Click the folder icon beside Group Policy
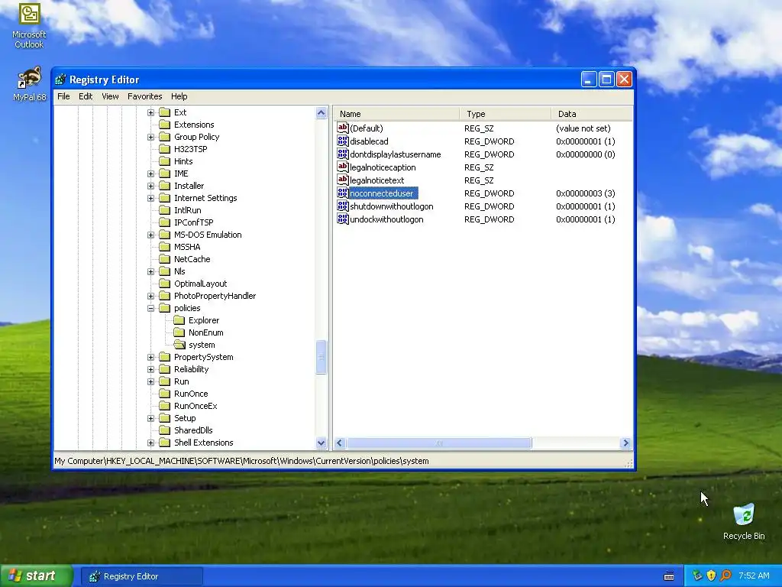The height and width of the screenshot is (587, 782). (x=165, y=137)
